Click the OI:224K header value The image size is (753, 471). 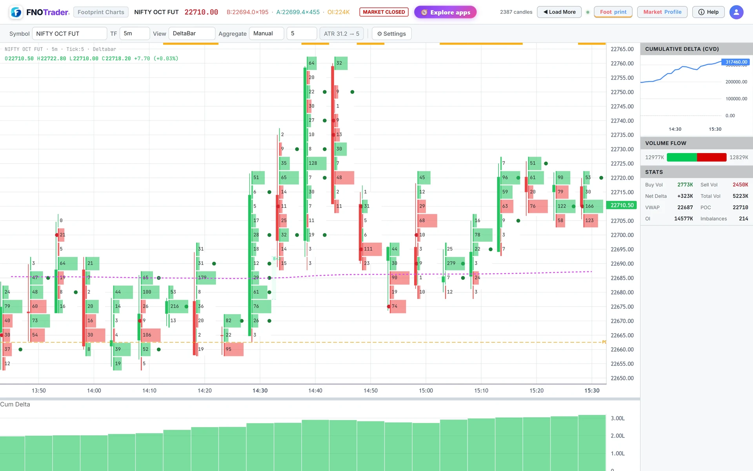(x=338, y=12)
